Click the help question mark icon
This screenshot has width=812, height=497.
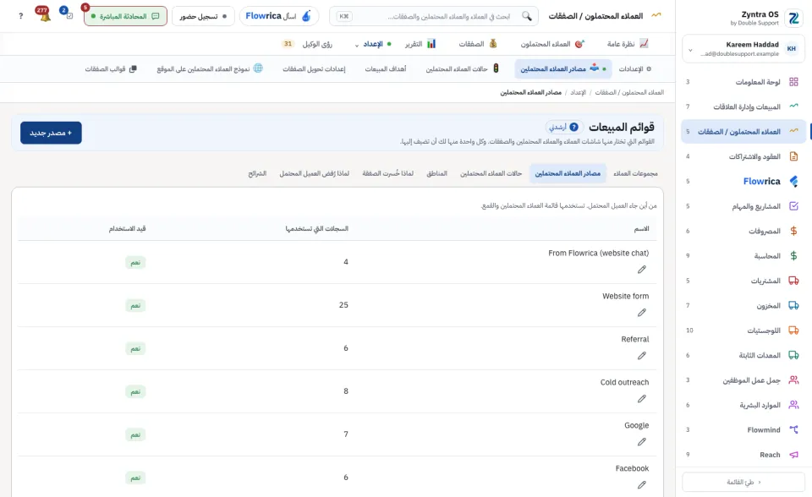click(20, 16)
